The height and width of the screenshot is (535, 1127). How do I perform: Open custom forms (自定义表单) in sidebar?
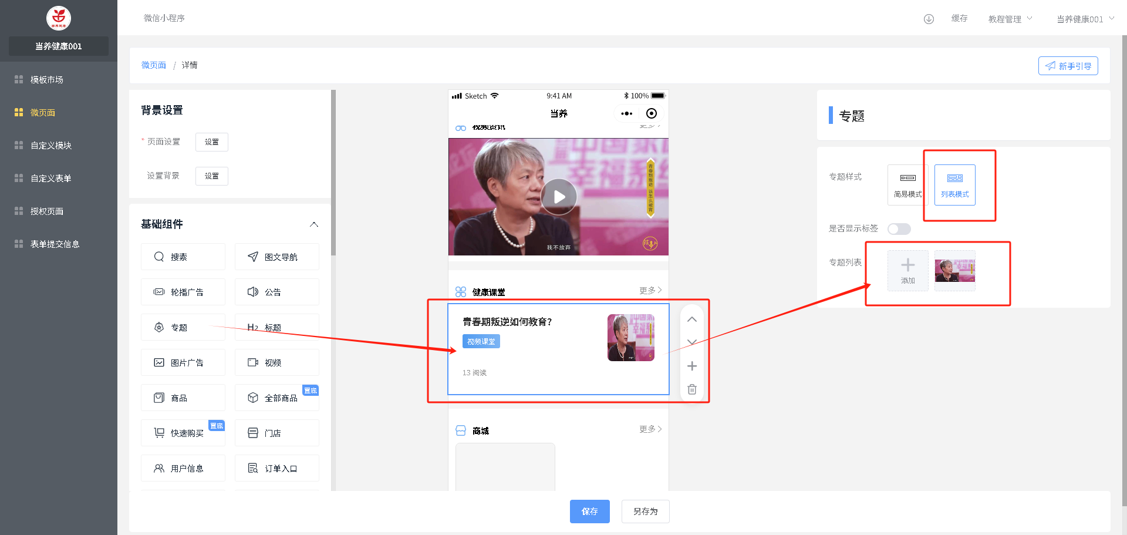[50, 179]
